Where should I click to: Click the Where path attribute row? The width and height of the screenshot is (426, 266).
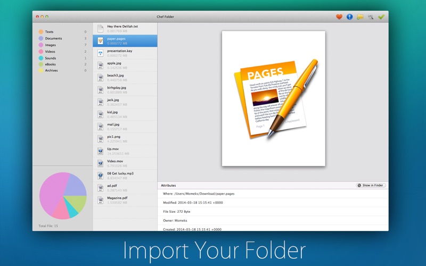273,194
